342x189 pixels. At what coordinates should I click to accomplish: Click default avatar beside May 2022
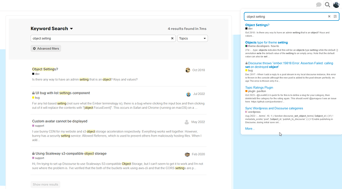187,122
